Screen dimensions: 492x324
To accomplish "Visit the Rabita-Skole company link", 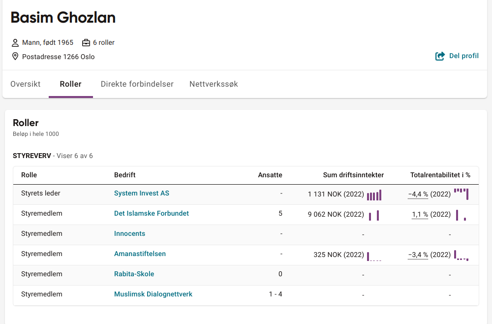I will pos(134,274).
